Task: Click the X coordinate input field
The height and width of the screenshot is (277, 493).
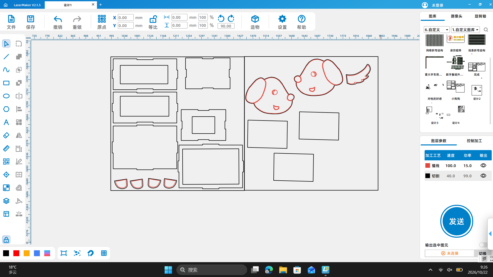Action: [x=126, y=17]
